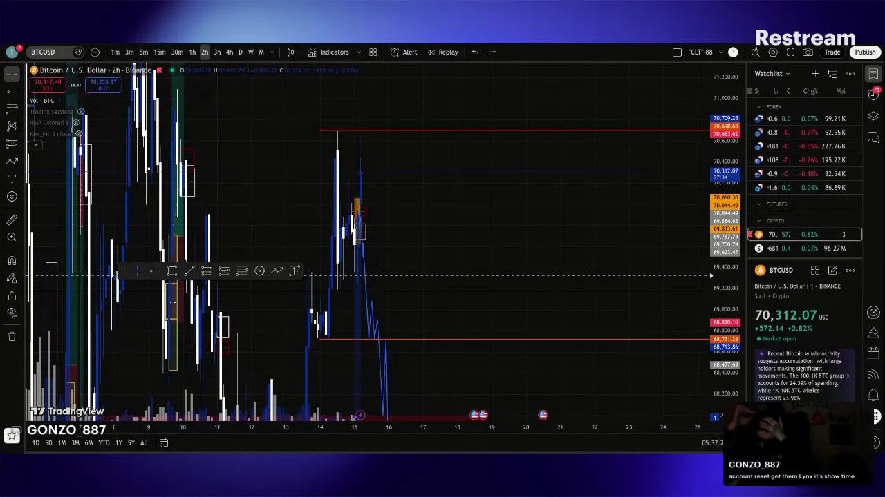The image size is (885, 497).
Task: Select the text annotation tool
Action: pyautogui.click(x=12, y=179)
